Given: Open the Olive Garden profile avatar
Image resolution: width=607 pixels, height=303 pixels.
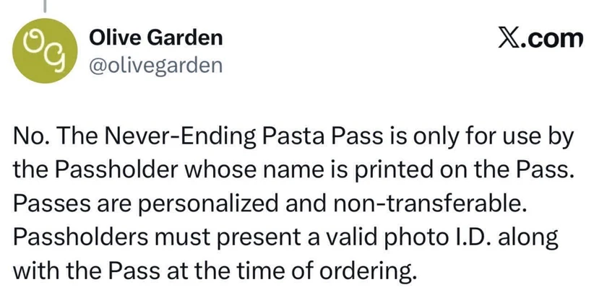Looking at the screenshot, I should coord(45,50).
